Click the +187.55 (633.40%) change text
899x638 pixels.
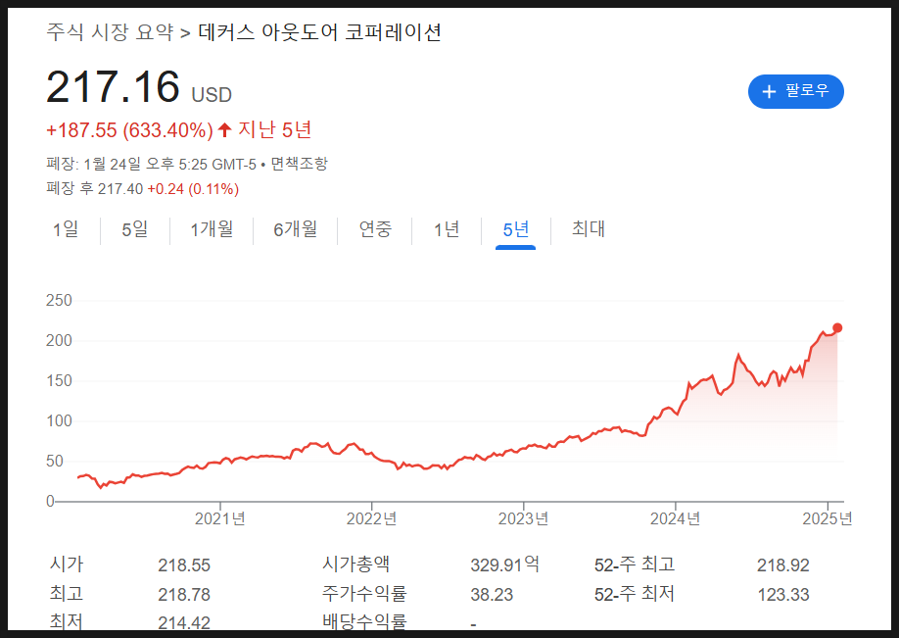coord(129,130)
